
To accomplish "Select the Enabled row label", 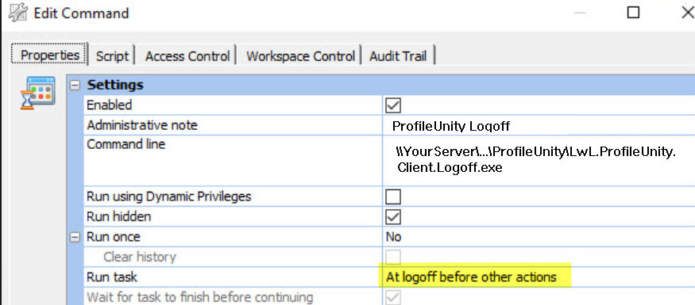I will coord(109,105).
